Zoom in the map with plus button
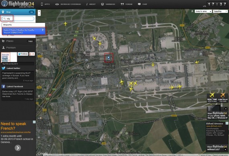The width and height of the screenshot is (229, 156). click(39, 11)
